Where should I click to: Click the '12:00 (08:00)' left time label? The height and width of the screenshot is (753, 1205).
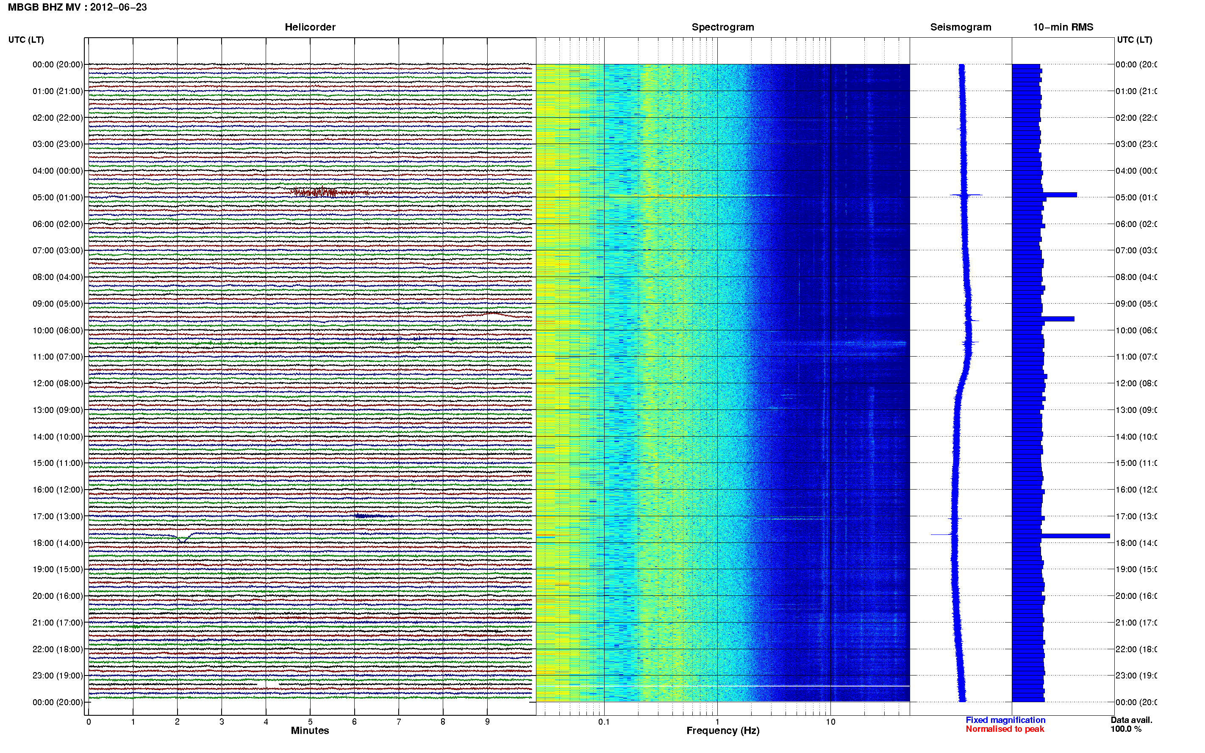pos(58,383)
